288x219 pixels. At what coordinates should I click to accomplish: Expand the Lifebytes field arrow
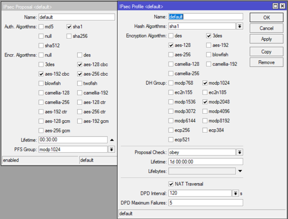pos(240,171)
